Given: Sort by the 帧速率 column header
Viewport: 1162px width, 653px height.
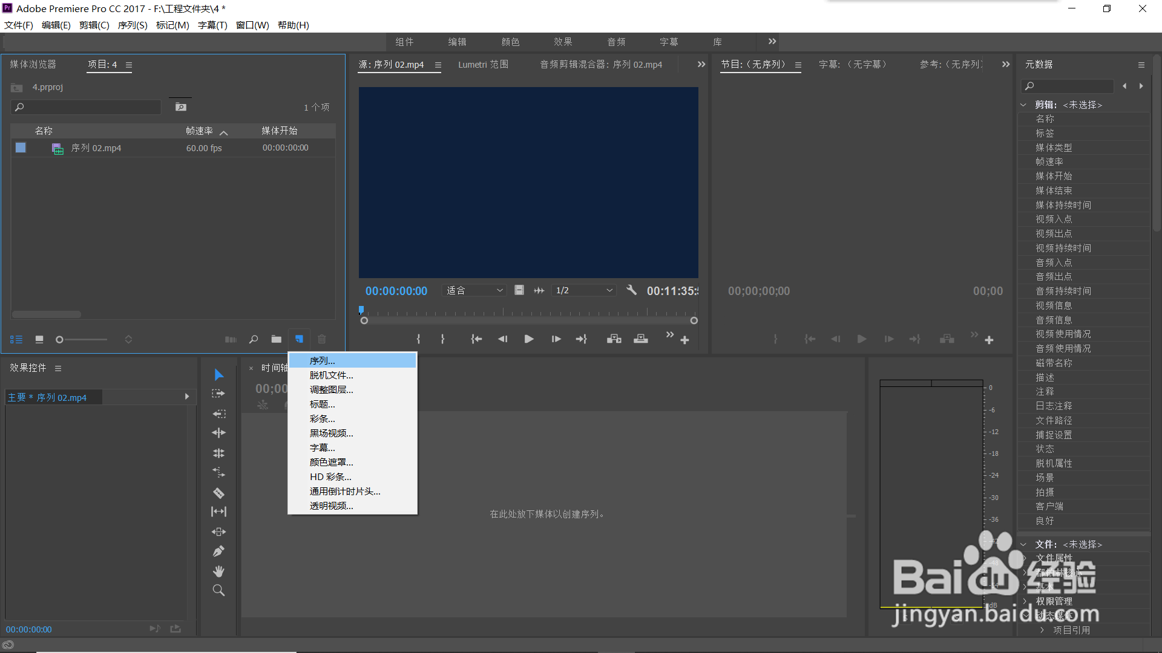Looking at the screenshot, I should click(199, 131).
